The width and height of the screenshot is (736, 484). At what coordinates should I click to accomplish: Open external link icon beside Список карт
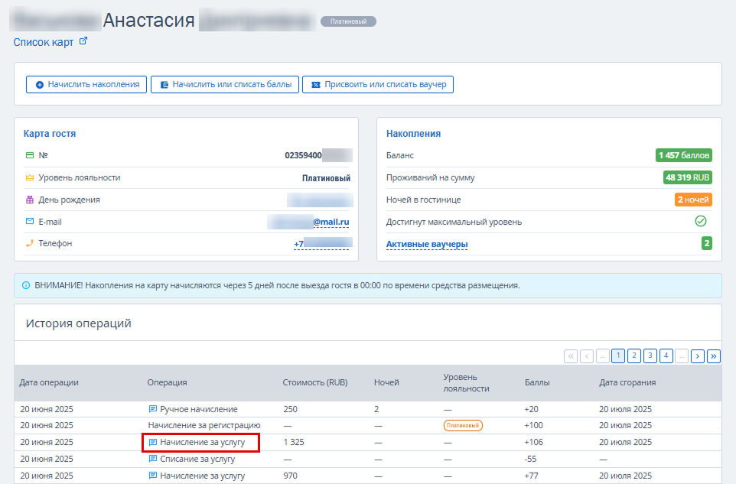[83, 41]
